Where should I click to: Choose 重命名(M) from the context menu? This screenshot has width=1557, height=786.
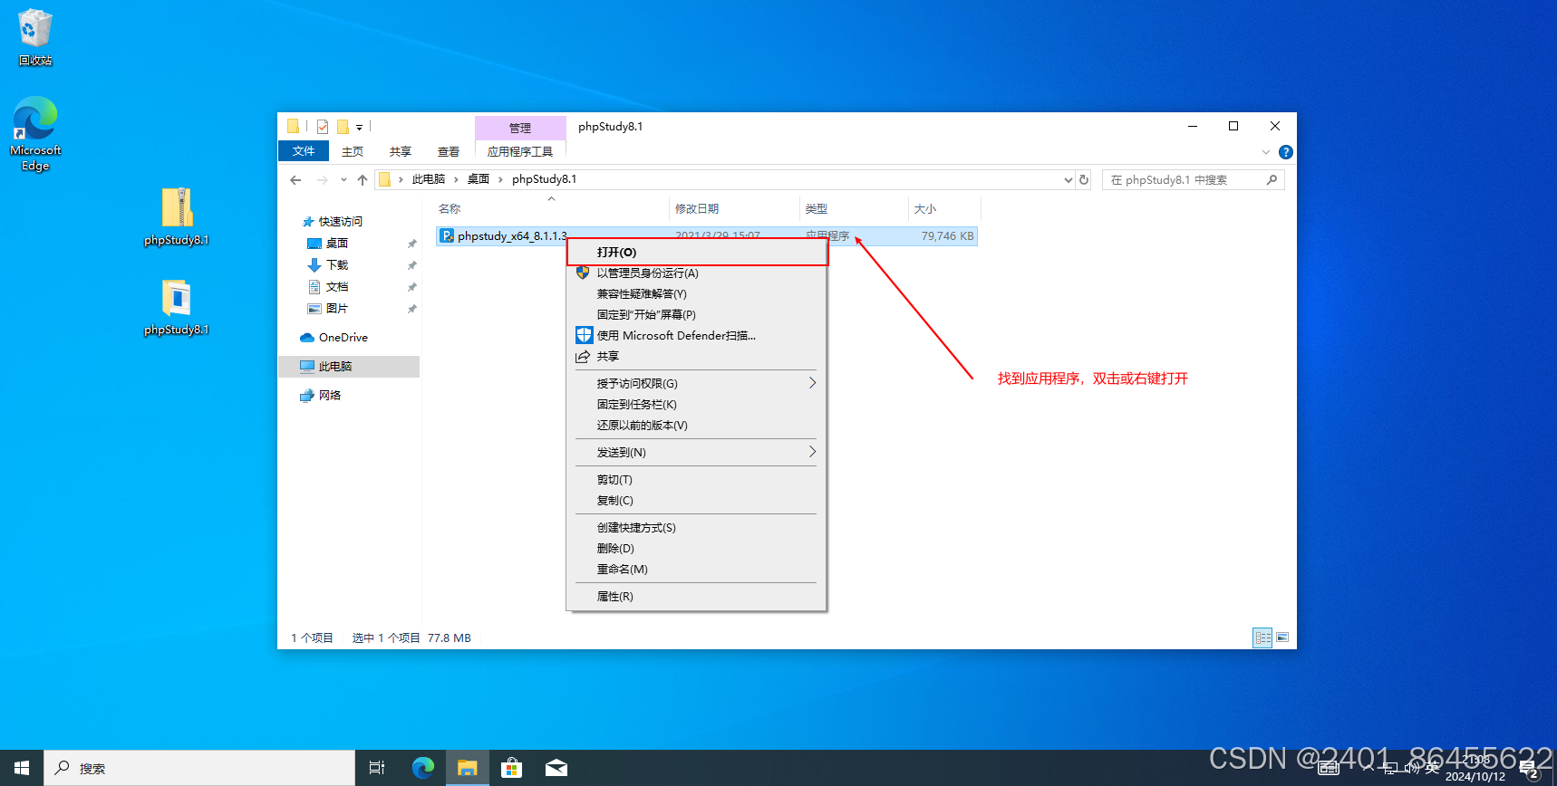coord(697,570)
